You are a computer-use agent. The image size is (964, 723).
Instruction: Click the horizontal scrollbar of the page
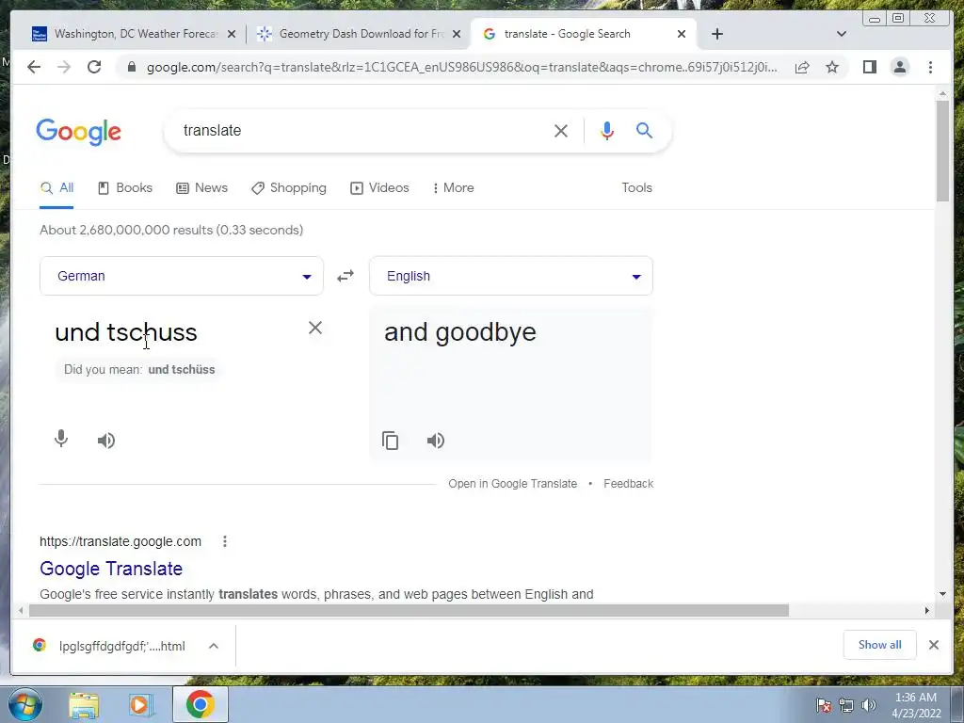point(409,610)
